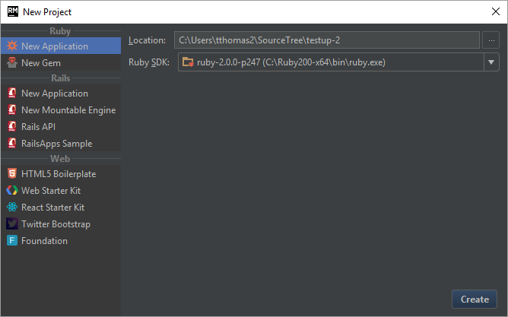Choose New Gem project type
The height and width of the screenshot is (317, 508).
(x=41, y=63)
